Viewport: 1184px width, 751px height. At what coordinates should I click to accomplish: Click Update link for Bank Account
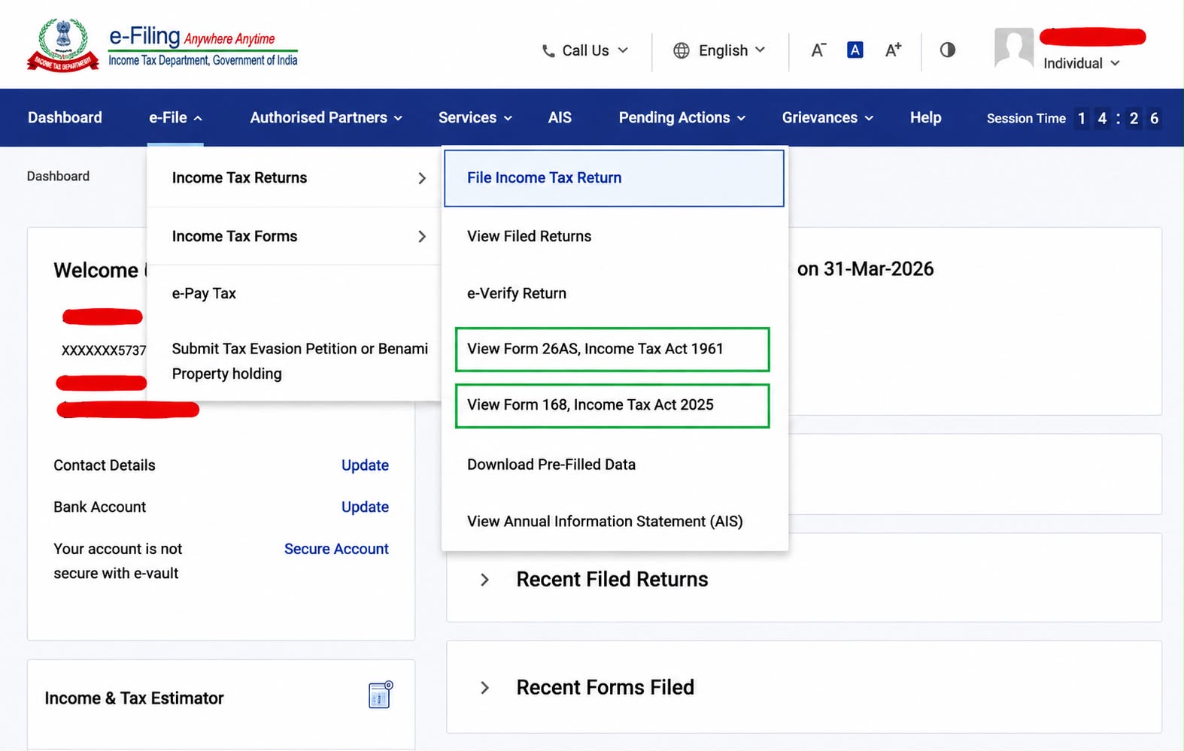pos(365,507)
